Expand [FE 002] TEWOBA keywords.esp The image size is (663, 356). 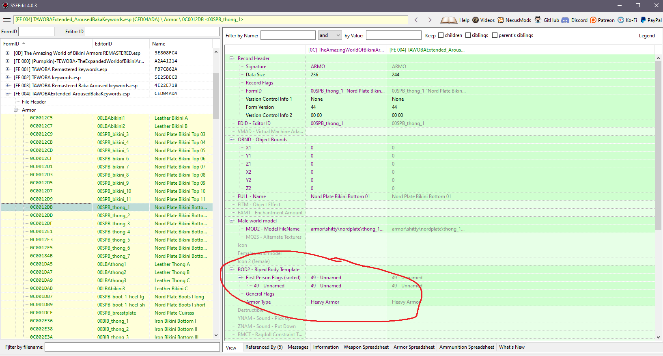(8, 77)
